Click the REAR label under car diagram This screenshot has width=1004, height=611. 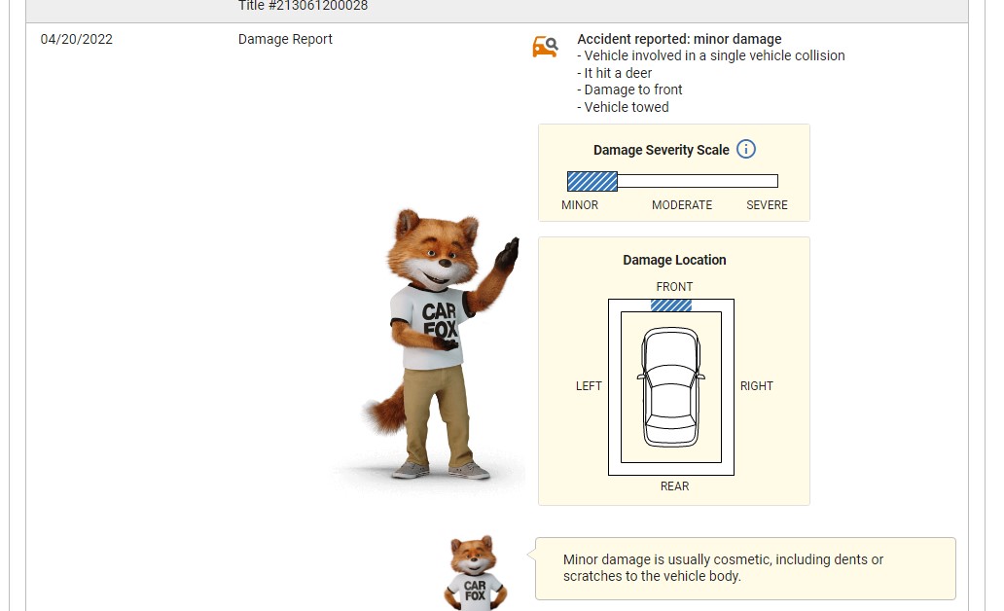(674, 486)
